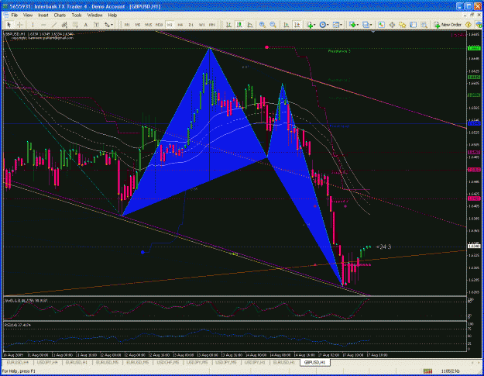
Task: Zoom out of the chart
Action: (273, 25)
